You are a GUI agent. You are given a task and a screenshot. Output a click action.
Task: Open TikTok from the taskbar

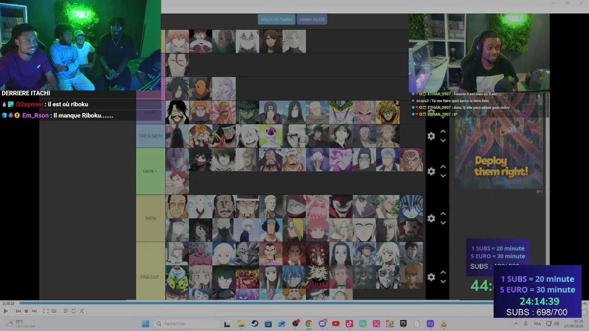tap(349, 324)
